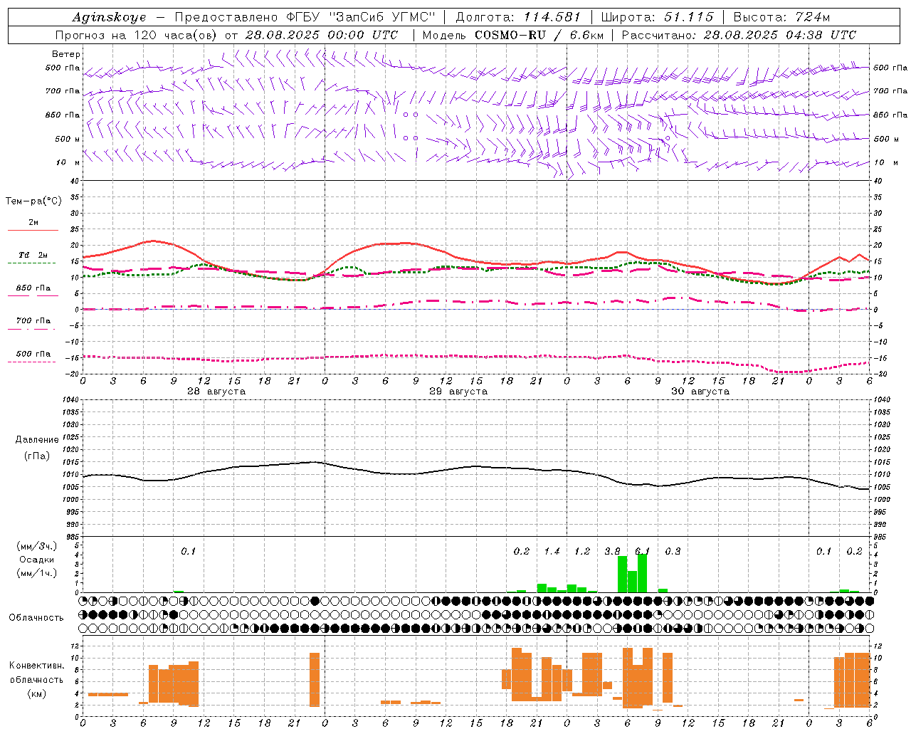Click the line sample under the 2м legend
Screen dimensions: 911x729
33,230
